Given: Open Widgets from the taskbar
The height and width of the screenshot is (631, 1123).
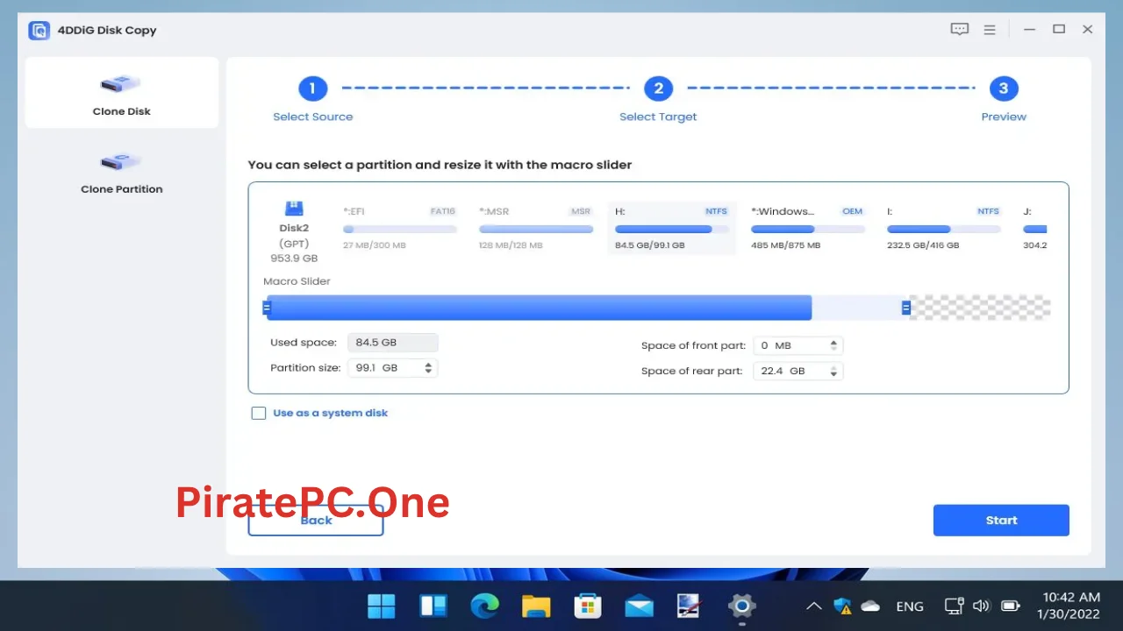Looking at the screenshot, I should coord(433,606).
